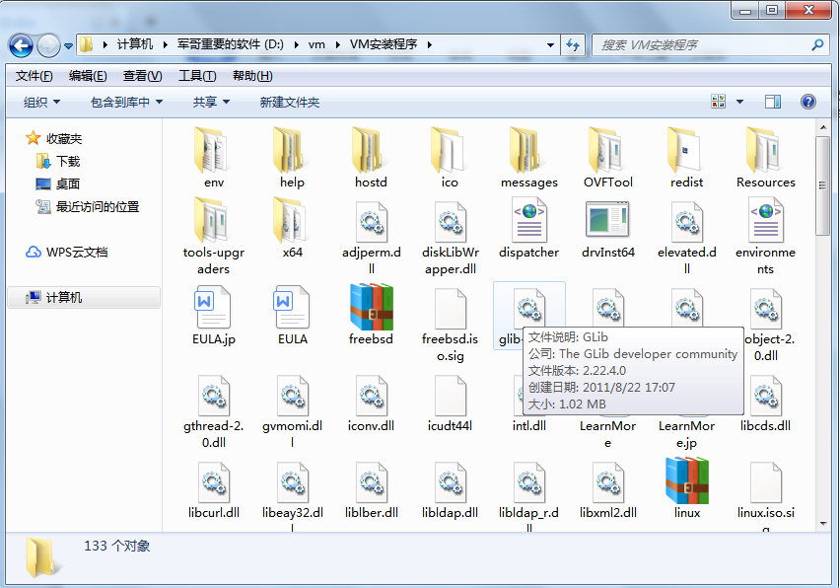Open the hostd folder

click(371, 157)
